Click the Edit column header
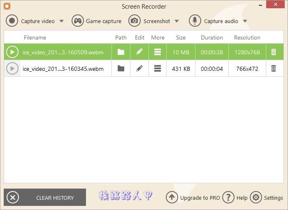 click(x=139, y=37)
